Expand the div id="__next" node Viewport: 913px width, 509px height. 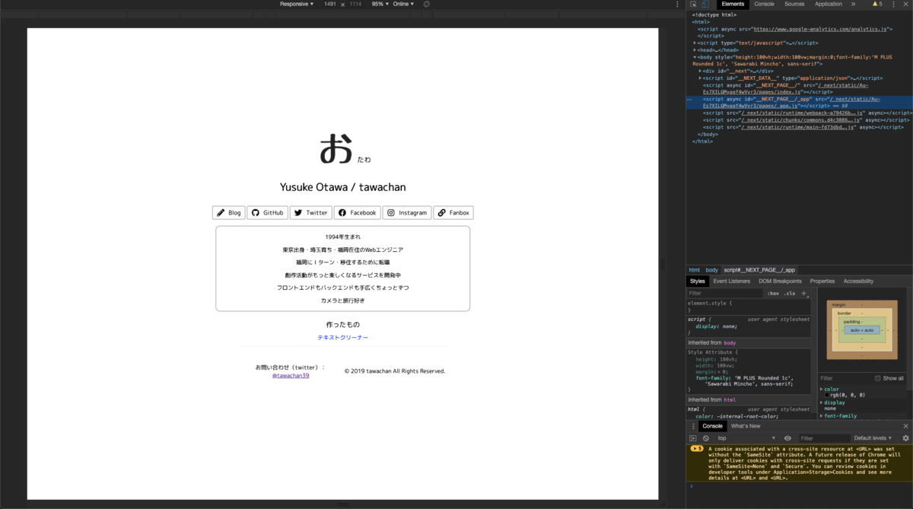coord(700,71)
